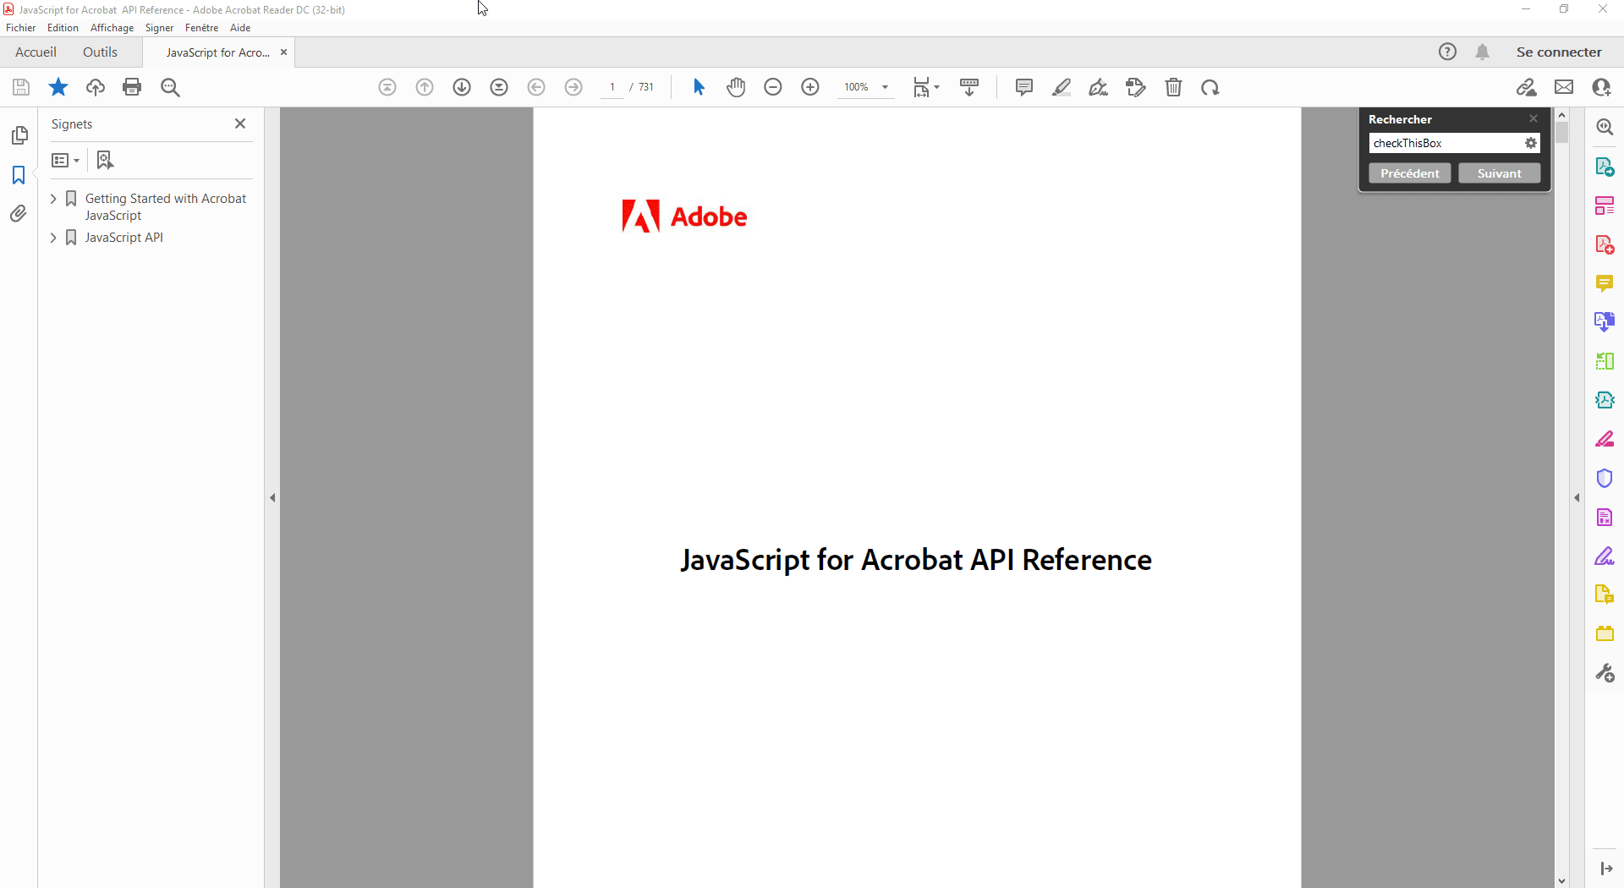Expand Getting Started with Acrobat JavaScript bookmark
1624x888 pixels.
(x=53, y=199)
